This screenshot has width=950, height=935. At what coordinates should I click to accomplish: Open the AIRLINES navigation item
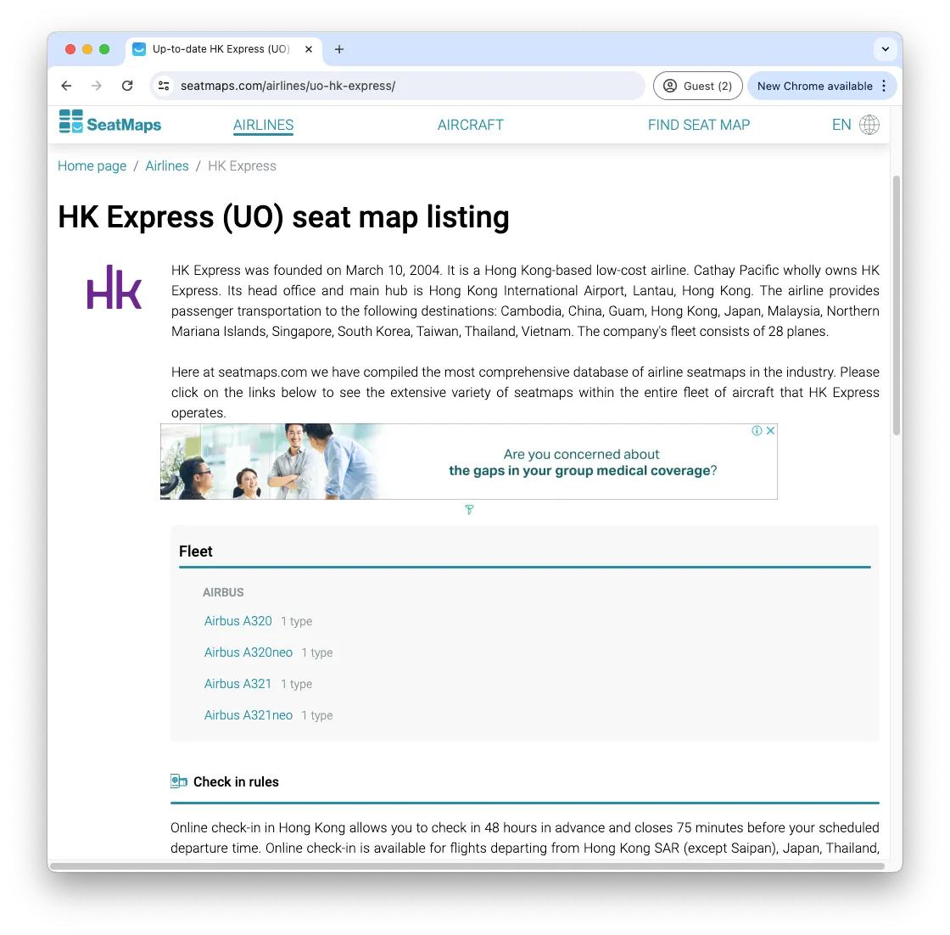pyautogui.click(x=263, y=125)
